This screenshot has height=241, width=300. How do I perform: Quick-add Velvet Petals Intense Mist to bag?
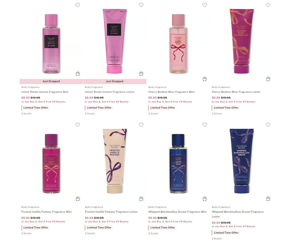(78, 74)
